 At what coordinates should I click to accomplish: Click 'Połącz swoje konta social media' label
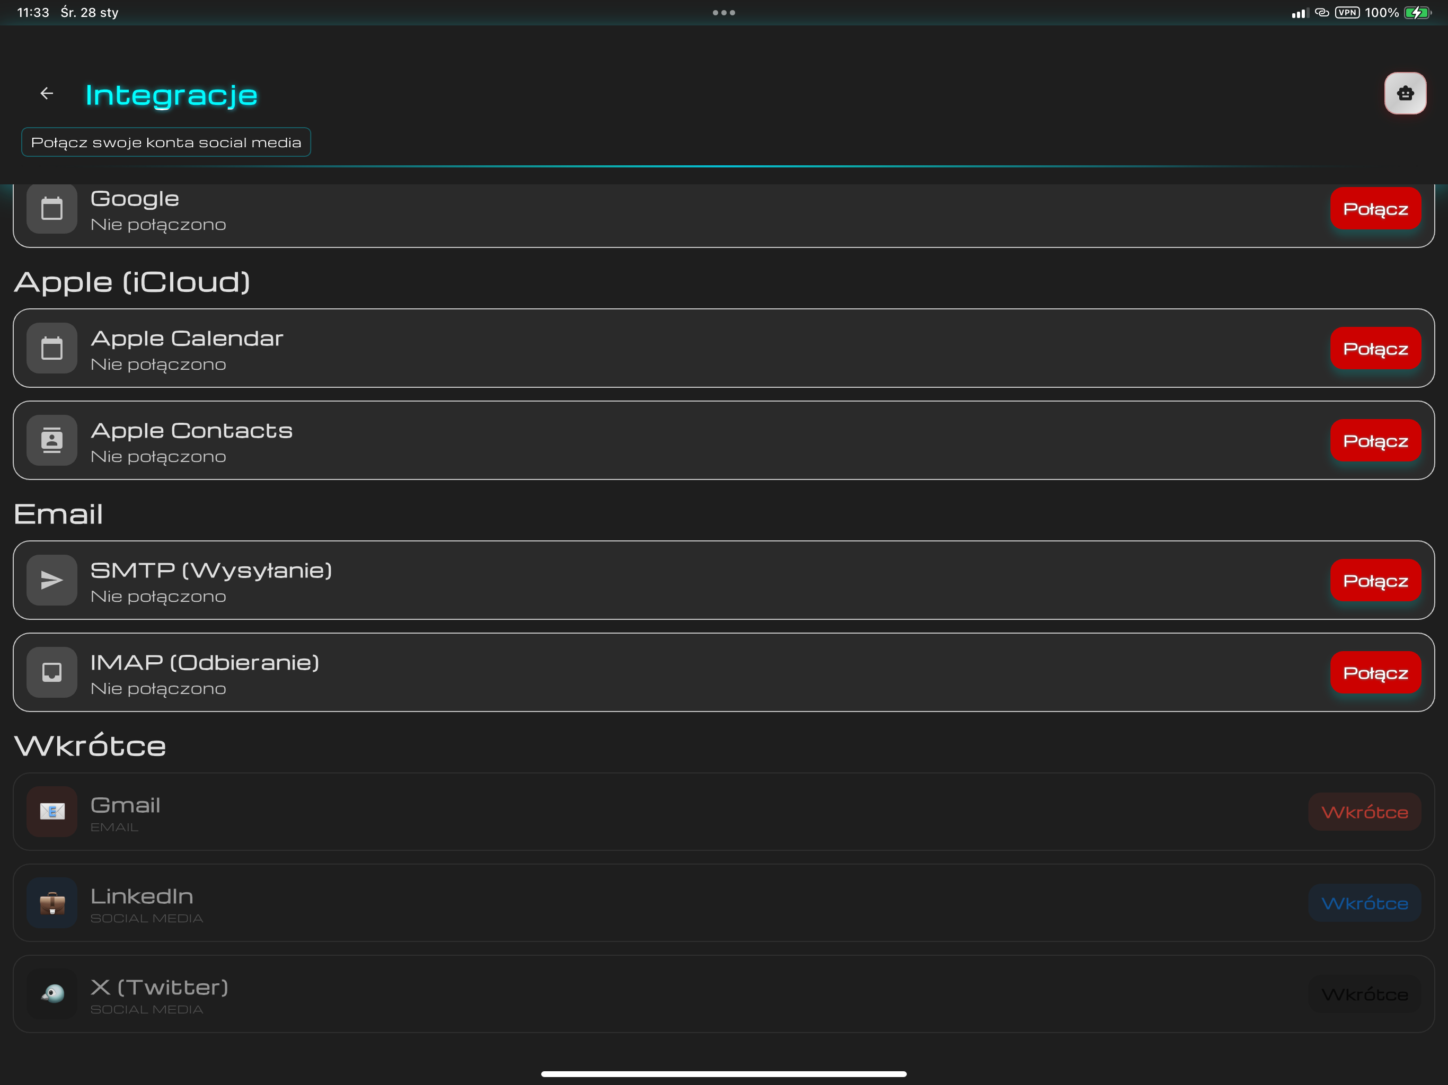tap(166, 142)
